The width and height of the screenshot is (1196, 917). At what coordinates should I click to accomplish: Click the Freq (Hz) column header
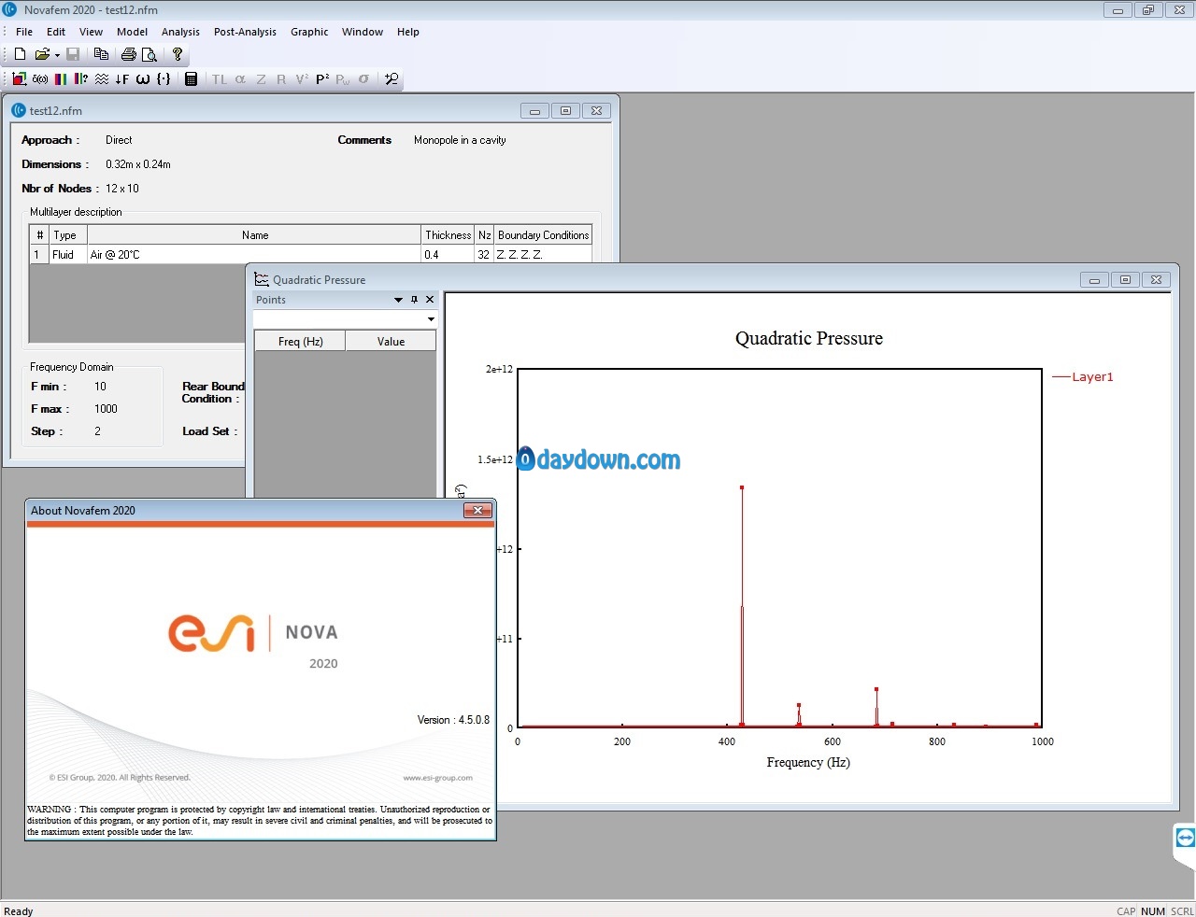tap(301, 342)
